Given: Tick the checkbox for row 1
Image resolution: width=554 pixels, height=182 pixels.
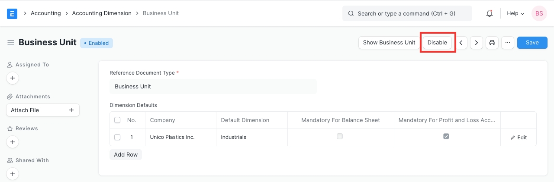Looking at the screenshot, I should point(117,137).
